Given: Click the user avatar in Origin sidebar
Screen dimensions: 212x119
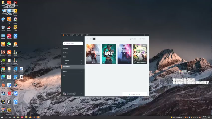Looking at the screenshot, I should point(64,93).
